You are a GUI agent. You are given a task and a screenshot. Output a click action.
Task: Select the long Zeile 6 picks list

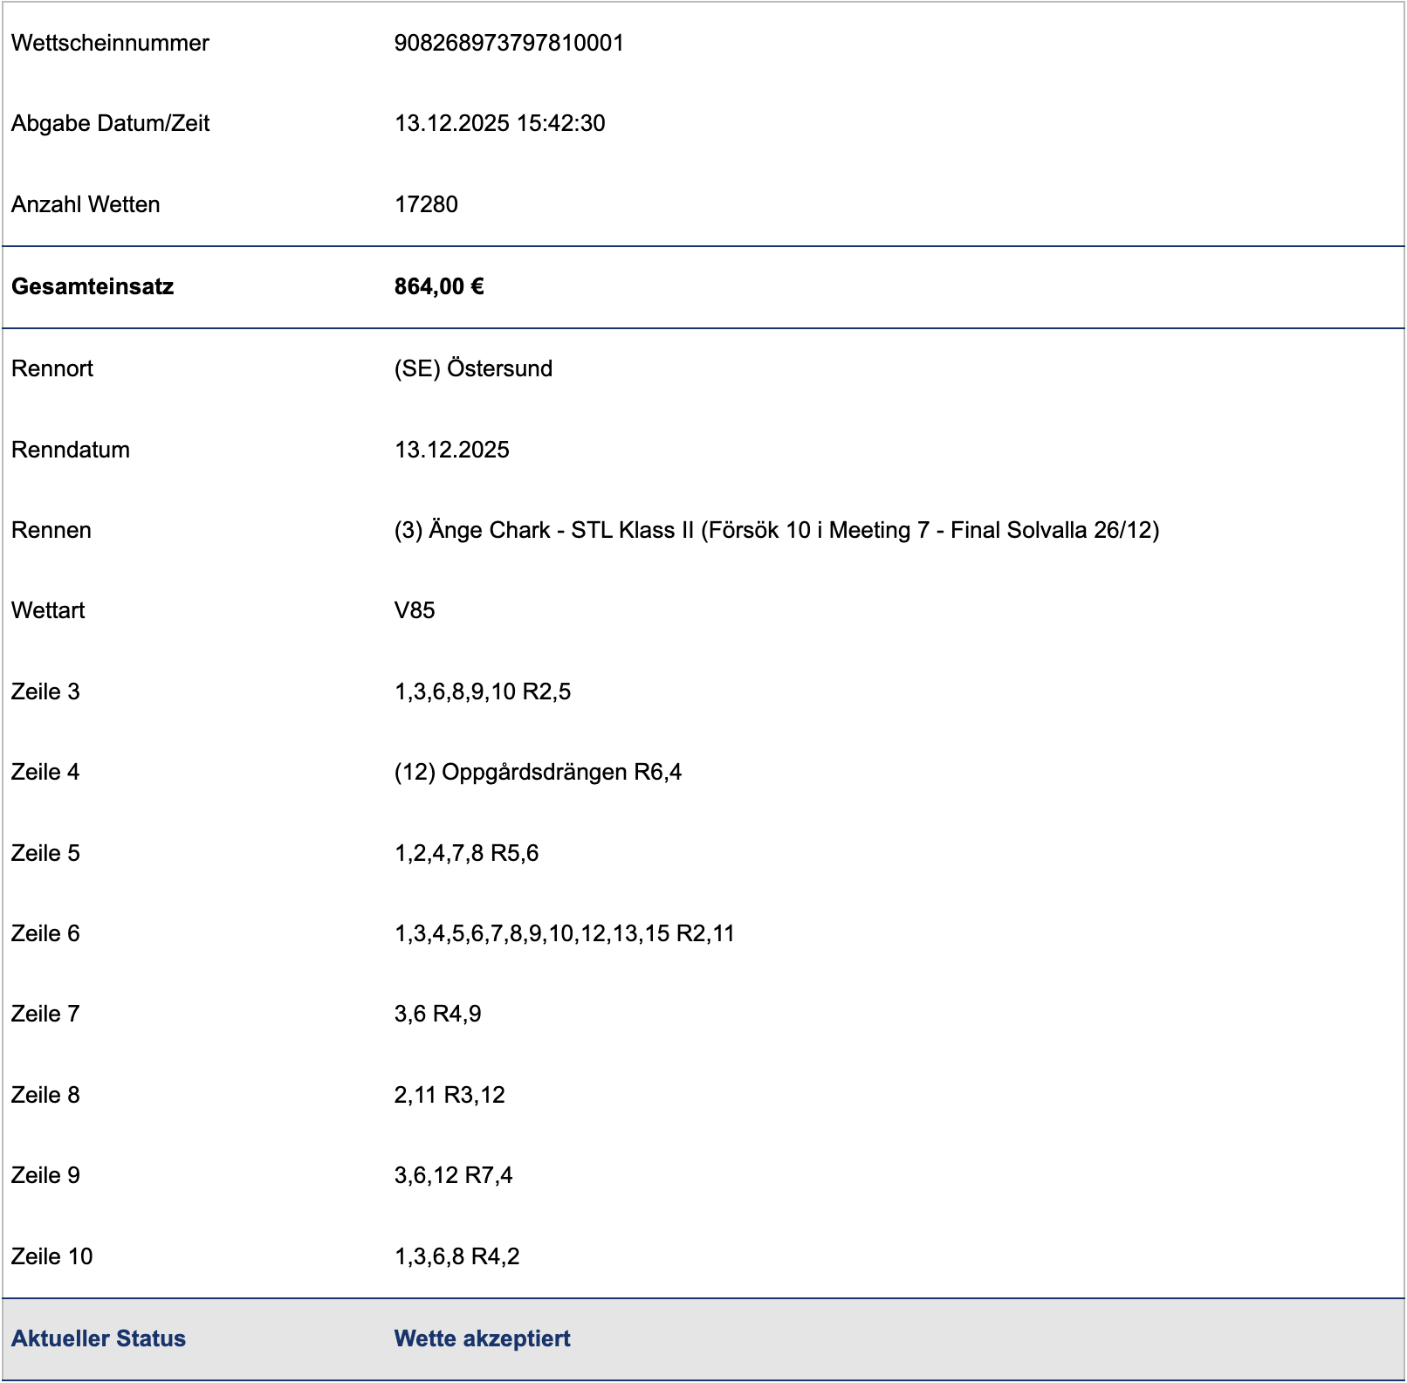564,933
